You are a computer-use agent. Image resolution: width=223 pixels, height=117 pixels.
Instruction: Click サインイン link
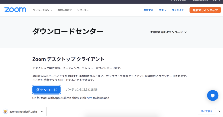[x=178, y=10]
